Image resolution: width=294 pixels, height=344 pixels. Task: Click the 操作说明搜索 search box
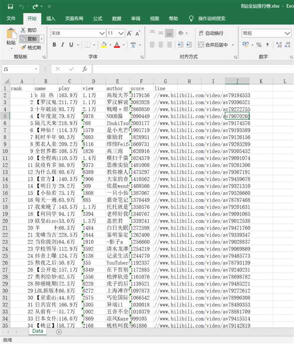point(212,18)
